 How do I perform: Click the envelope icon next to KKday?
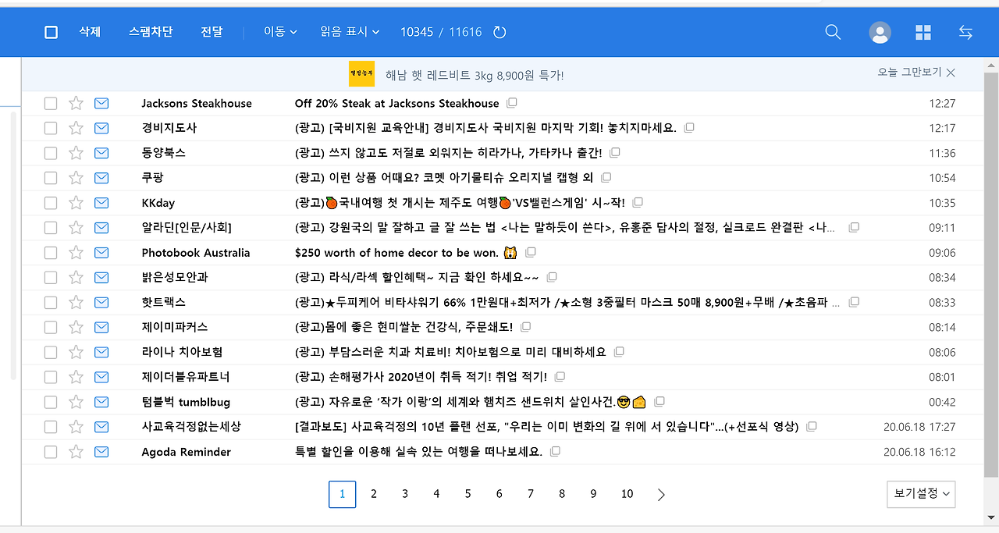101,203
